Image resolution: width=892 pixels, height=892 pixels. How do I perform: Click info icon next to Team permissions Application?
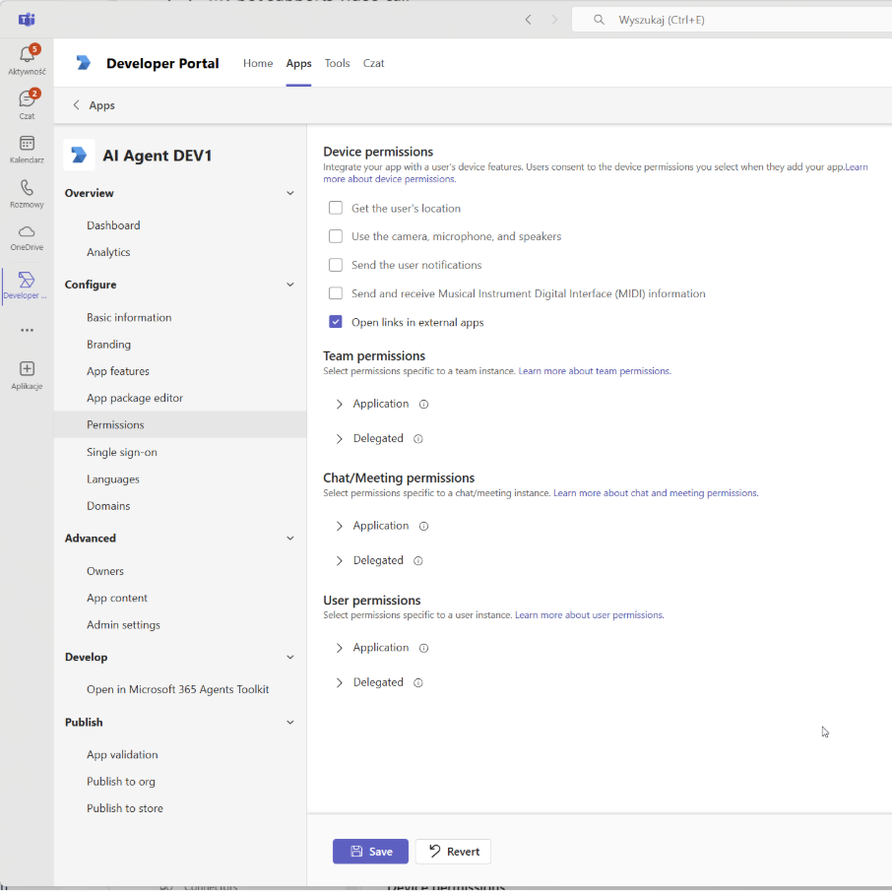point(424,405)
